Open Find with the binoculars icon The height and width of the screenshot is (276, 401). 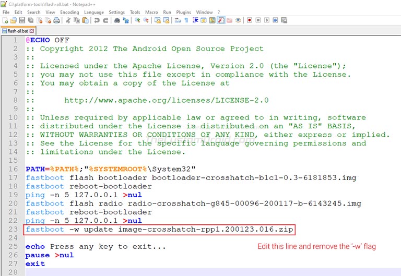pos(117,20)
